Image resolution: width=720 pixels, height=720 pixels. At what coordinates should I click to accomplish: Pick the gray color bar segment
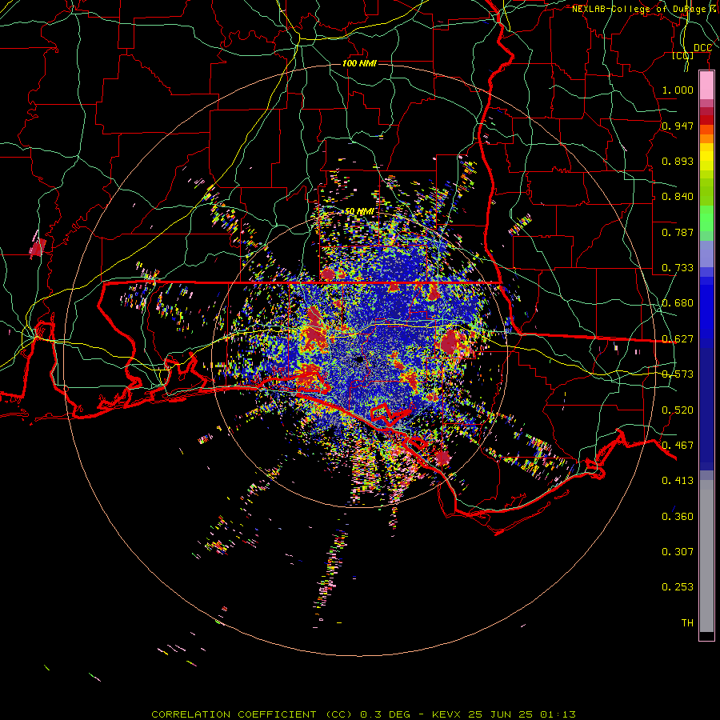706,556
